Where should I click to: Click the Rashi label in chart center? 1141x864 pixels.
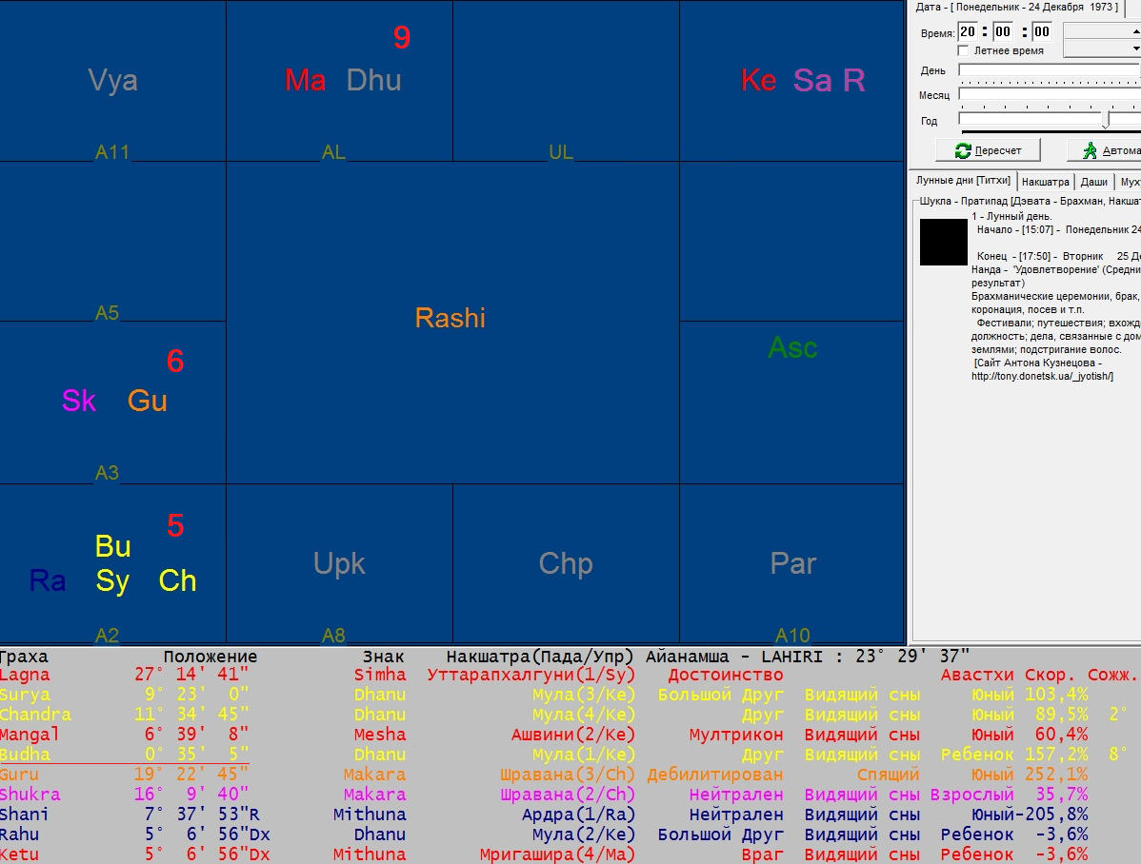450,318
